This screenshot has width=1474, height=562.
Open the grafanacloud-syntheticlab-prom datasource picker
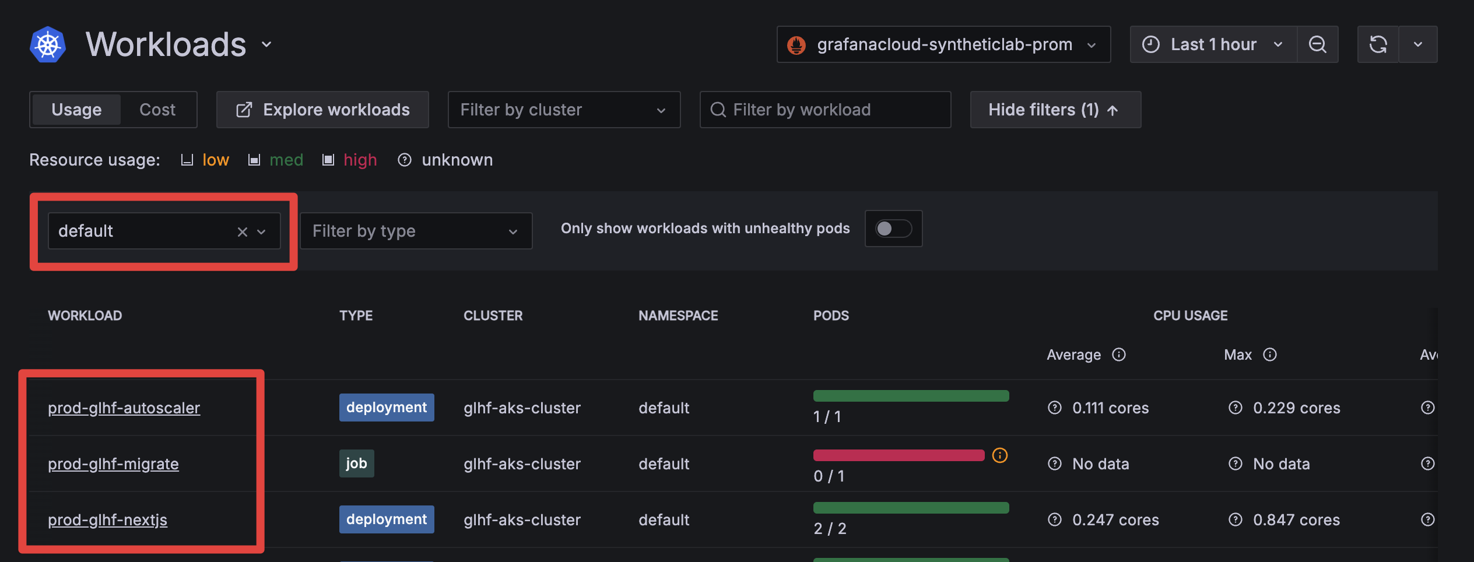(943, 44)
